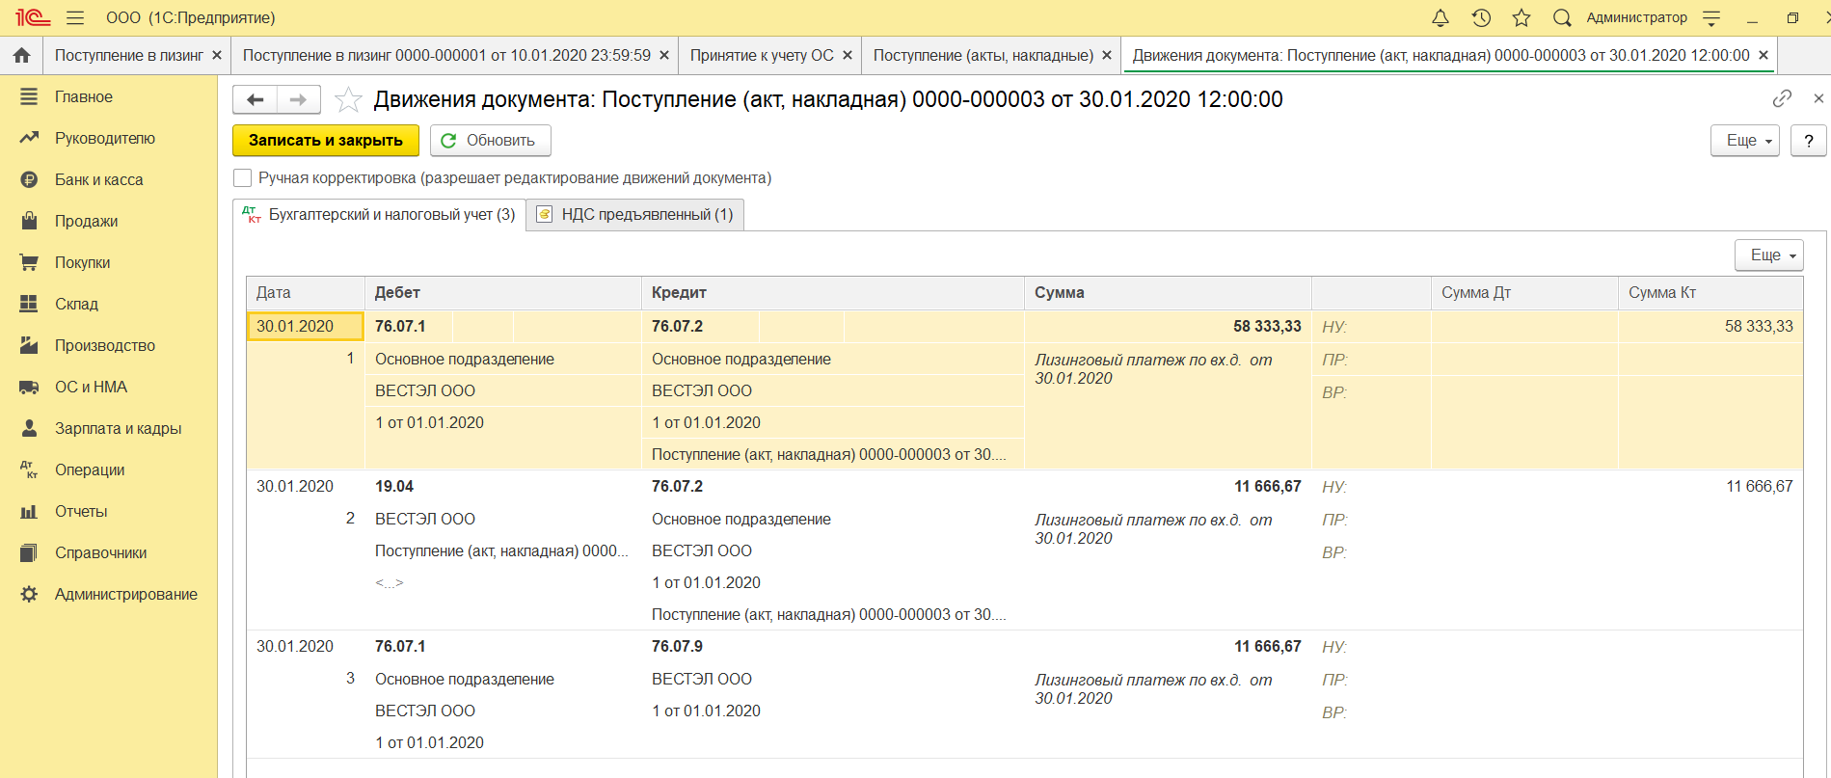Add document to favorites star
This screenshot has width=1831, height=778.
pos(348,100)
